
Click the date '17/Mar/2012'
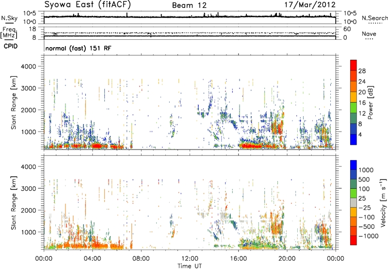(x=310, y=5)
